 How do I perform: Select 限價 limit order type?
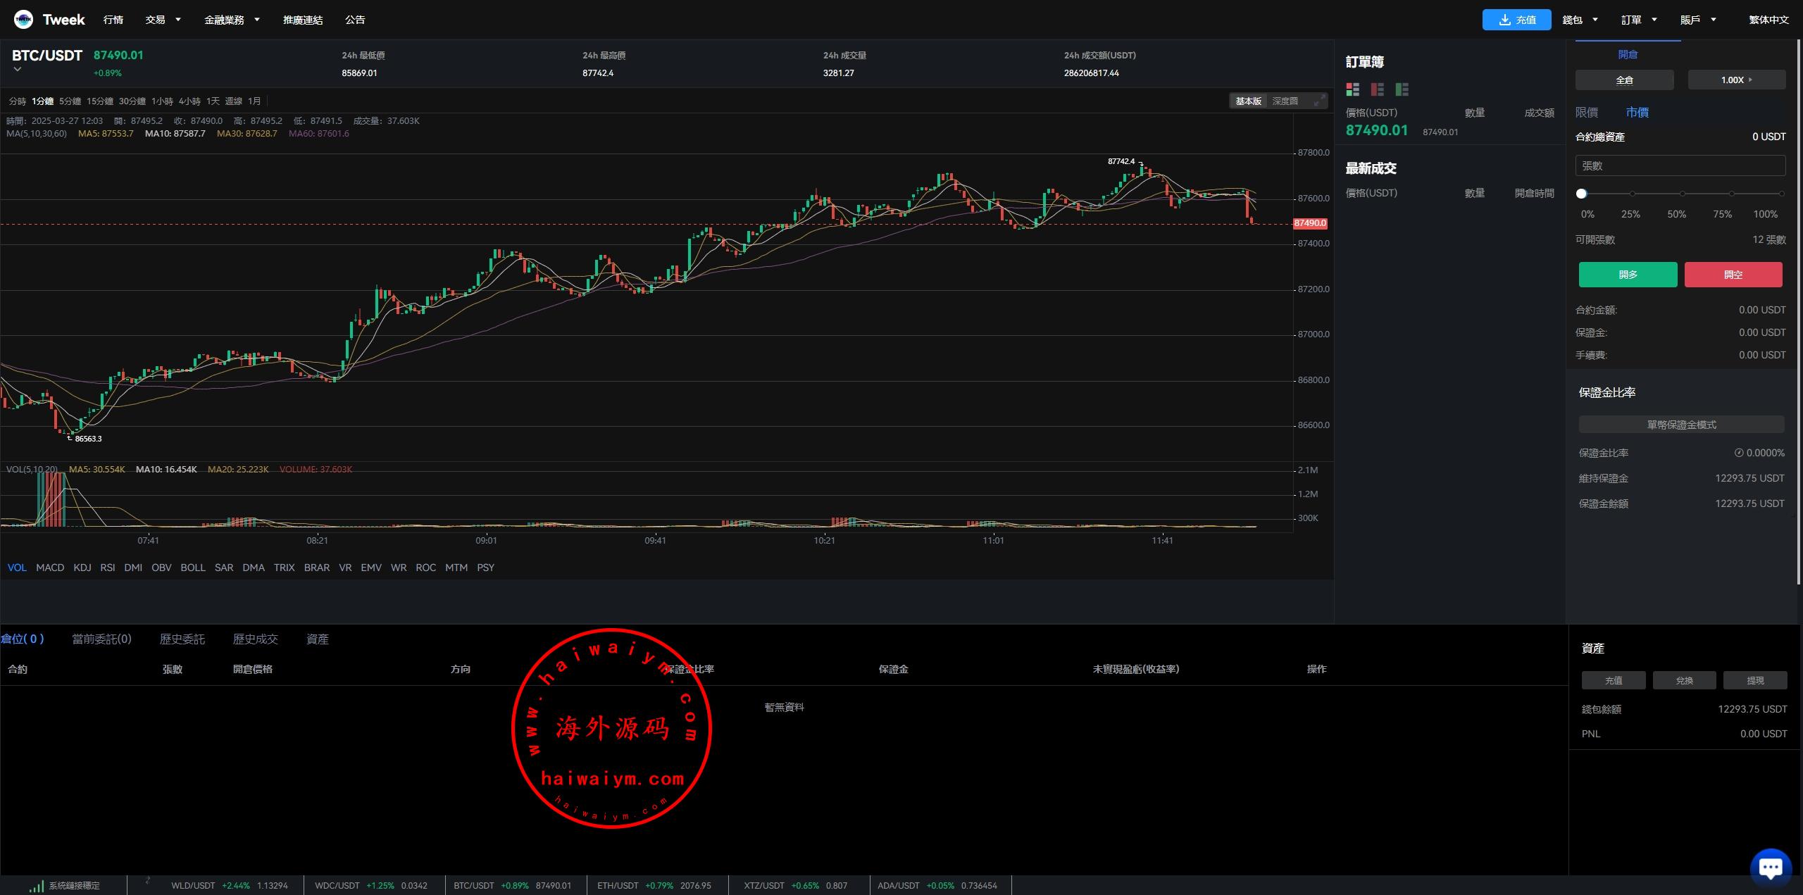pos(1587,113)
